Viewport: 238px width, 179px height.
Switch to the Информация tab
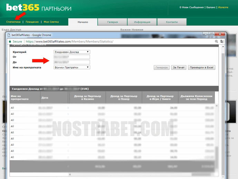(x=142, y=22)
